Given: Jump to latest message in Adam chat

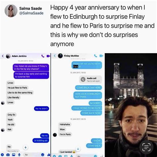Looking at the screenshot, I should [26, 147].
